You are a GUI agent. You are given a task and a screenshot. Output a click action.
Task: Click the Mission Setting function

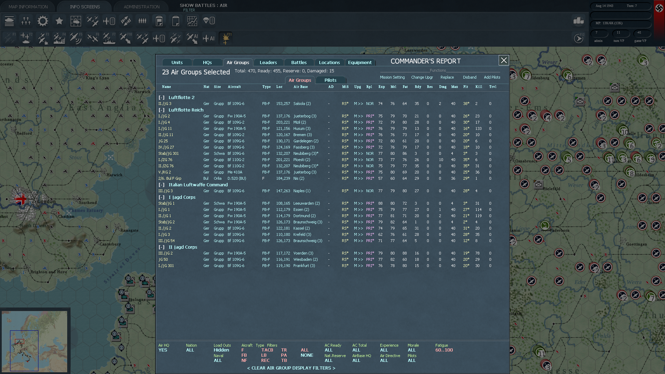tap(392, 78)
